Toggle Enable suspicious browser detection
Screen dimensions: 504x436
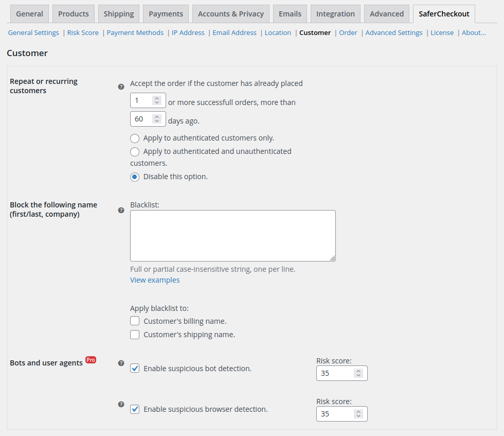tap(135, 409)
